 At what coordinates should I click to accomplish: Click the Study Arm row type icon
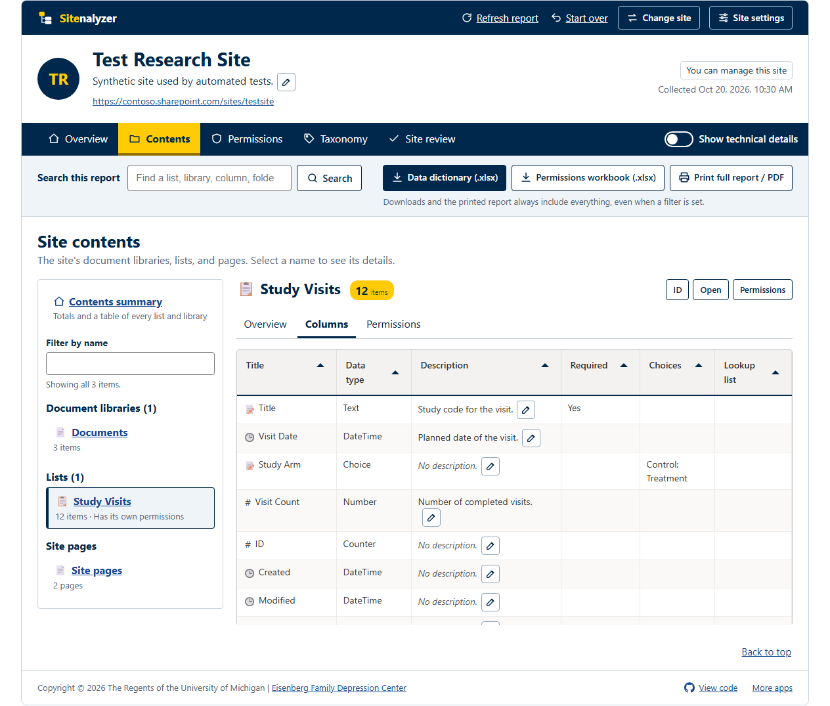(250, 465)
